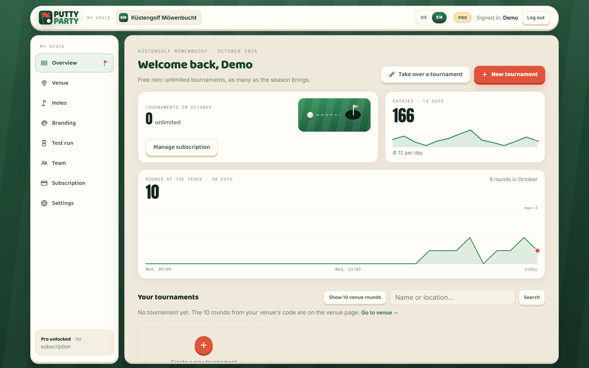Viewport: 589px width, 368px height.
Task: Click Show 10 venue rounds button
Action: coord(355,297)
